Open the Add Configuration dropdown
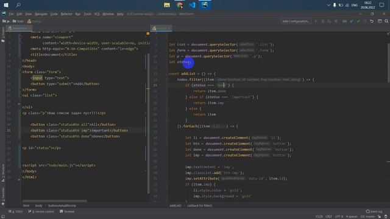 point(296,21)
